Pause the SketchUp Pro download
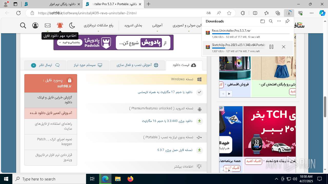 click(x=271, y=47)
